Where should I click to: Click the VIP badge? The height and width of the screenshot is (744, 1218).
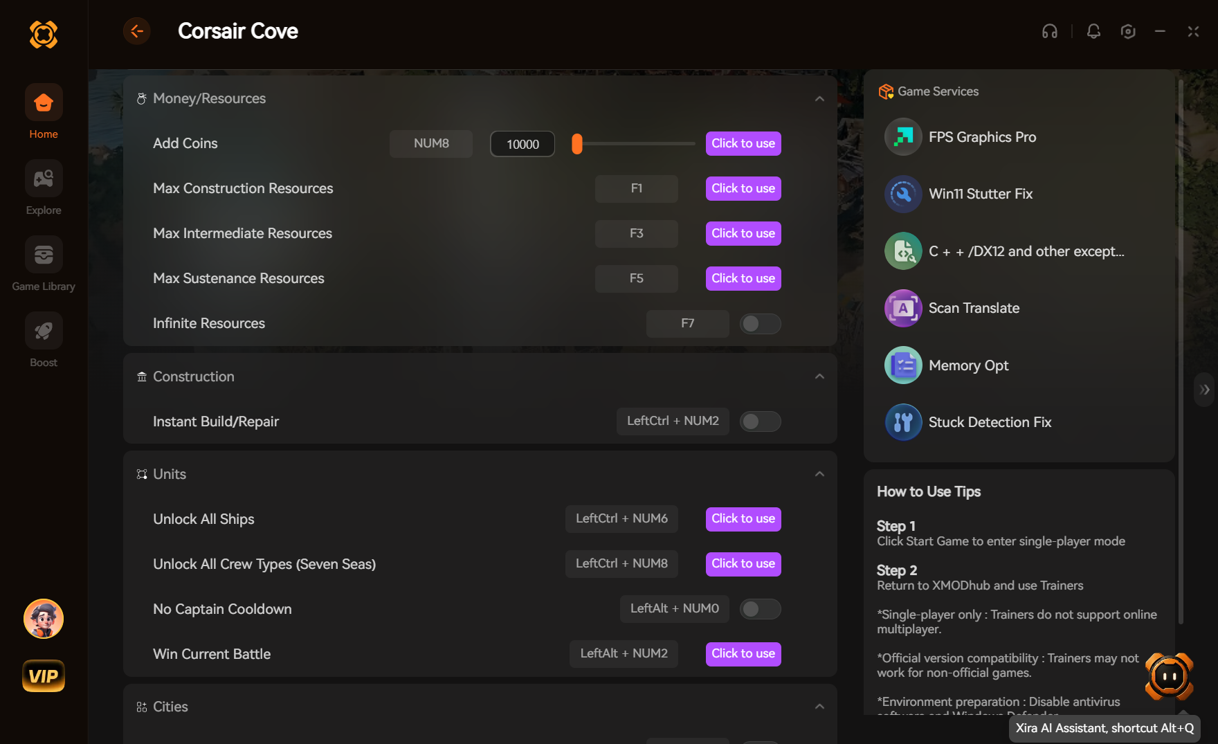coord(44,676)
